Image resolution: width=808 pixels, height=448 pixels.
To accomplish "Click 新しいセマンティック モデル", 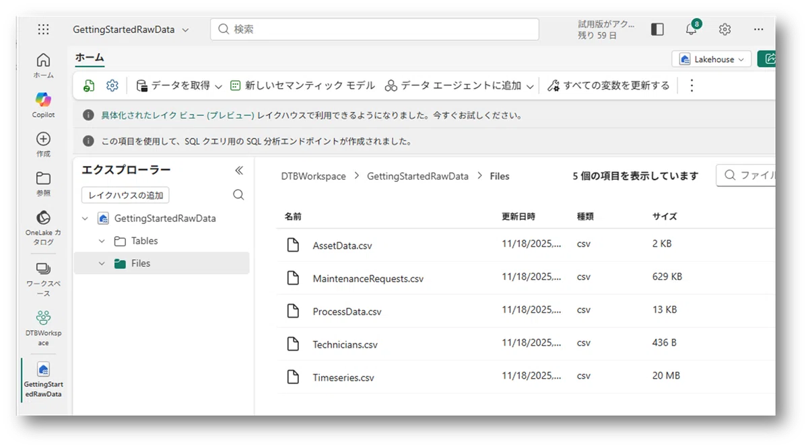I will [303, 85].
